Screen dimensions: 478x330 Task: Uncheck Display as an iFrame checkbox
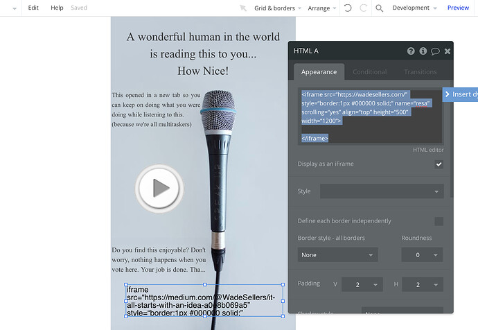click(x=439, y=164)
